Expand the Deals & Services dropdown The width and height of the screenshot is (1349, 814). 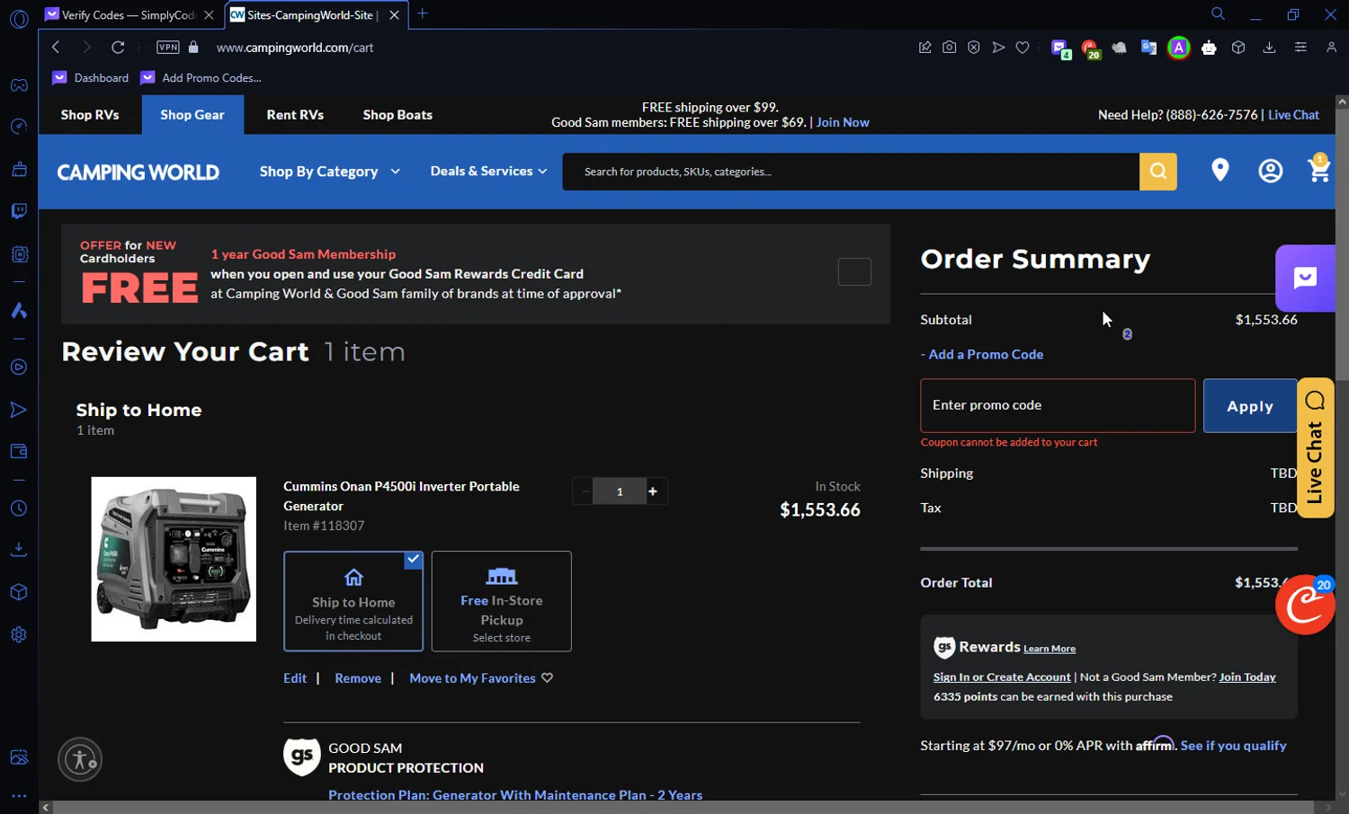(x=488, y=172)
